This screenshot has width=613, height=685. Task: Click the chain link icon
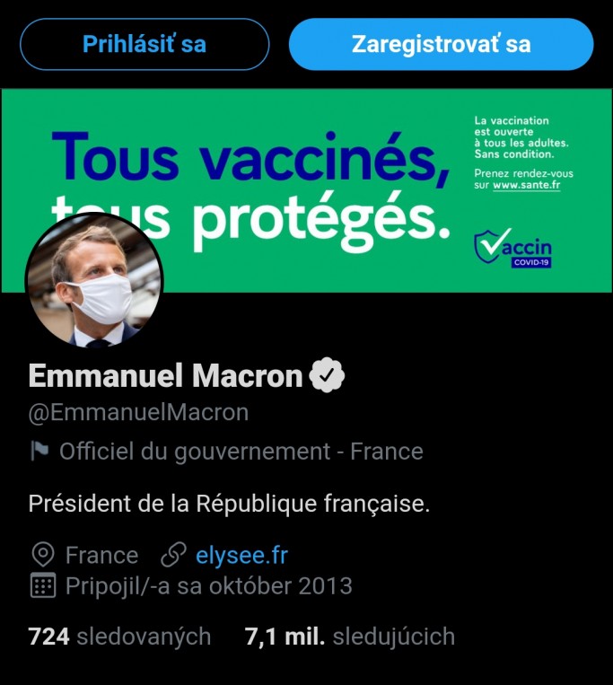click(x=173, y=555)
